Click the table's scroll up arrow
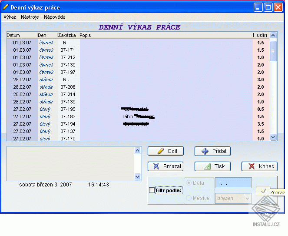Screen dimensions: 288x236 (273, 35)
